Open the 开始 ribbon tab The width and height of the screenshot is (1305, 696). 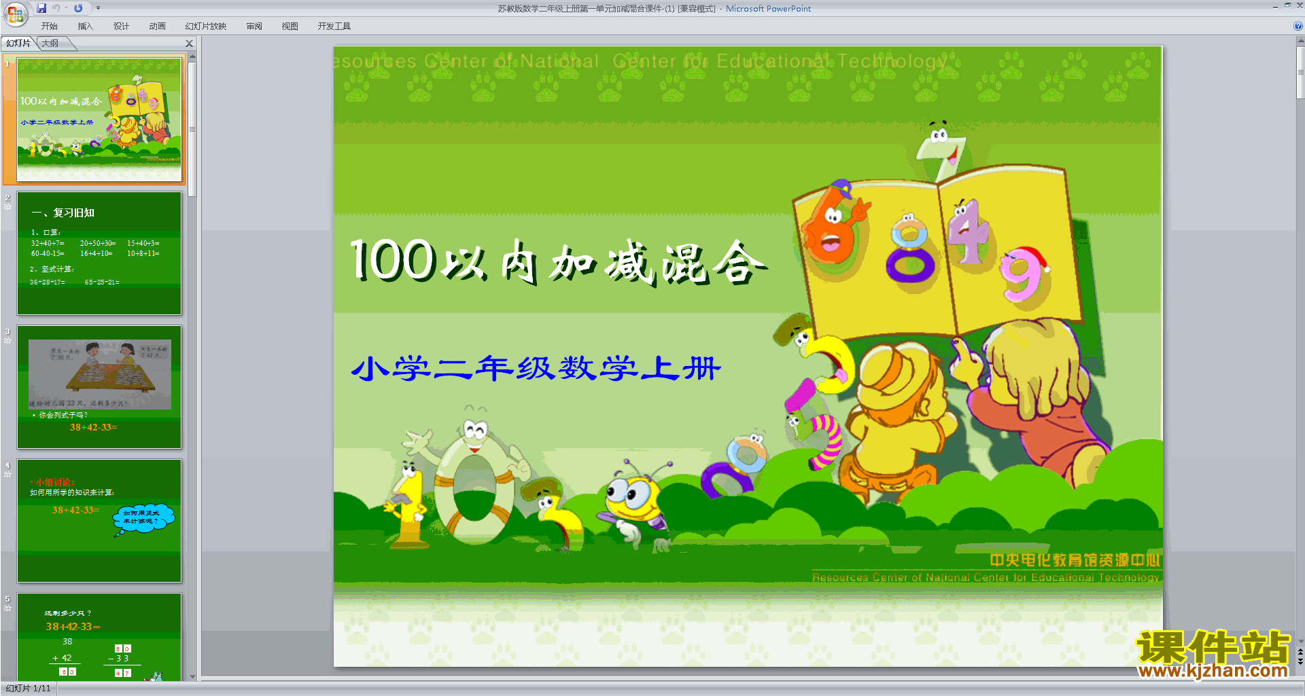49,26
